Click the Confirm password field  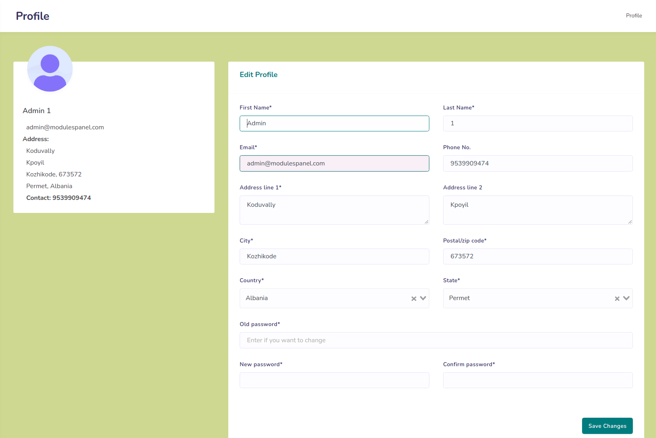[x=537, y=380]
